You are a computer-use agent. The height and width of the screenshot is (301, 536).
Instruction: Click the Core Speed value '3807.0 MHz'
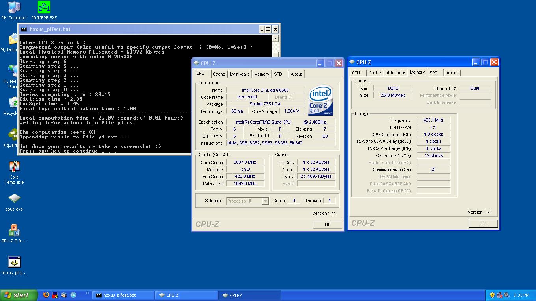click(x=245, y=162)
